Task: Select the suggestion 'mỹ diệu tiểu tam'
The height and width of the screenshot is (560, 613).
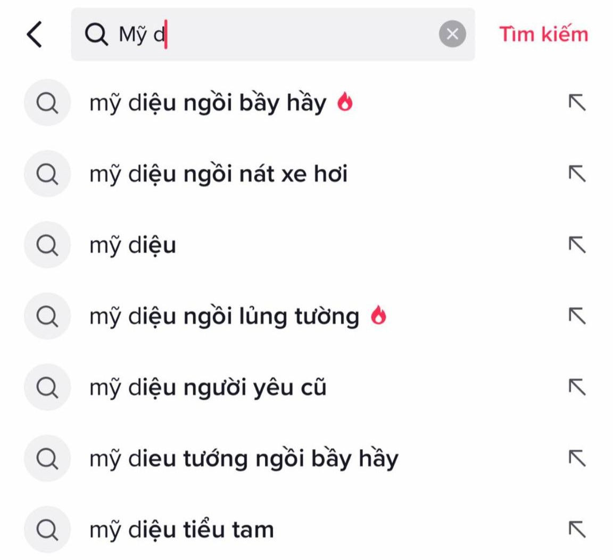Action: (181, 529)
